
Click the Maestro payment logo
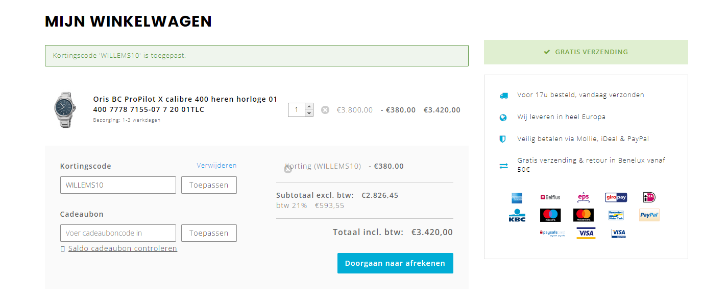point(550,215)
